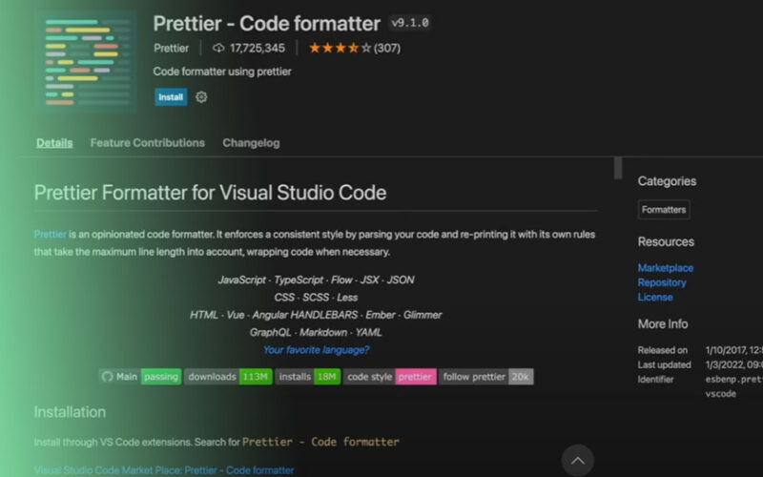
Task: Open 'Your favorite language?' link
Action: pyautogui.click(x=317, y=349)
